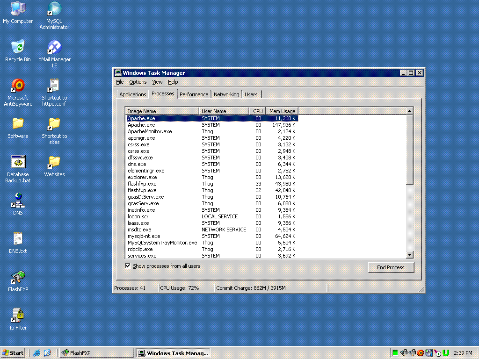479x359 pixels.
Task: Sort processes by Image Name column
Action: click(x=162, y=111)
